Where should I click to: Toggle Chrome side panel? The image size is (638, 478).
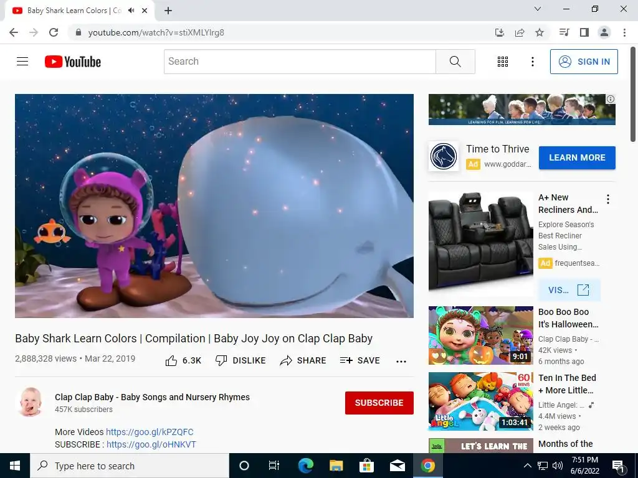(584, 32)
